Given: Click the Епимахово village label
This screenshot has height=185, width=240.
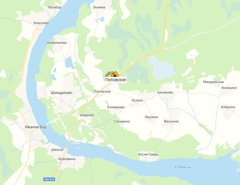Looking at the screenshot, I should click(116, 107).
